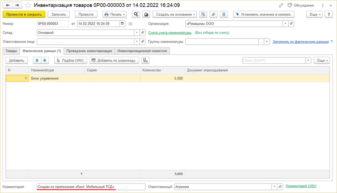This screenshot has width=337, height=193.
Task: Switch to the Товары tab
Action: [x=11, y=51]
